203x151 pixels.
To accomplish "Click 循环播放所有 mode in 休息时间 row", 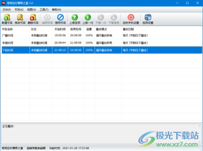I will click(104, 43).
